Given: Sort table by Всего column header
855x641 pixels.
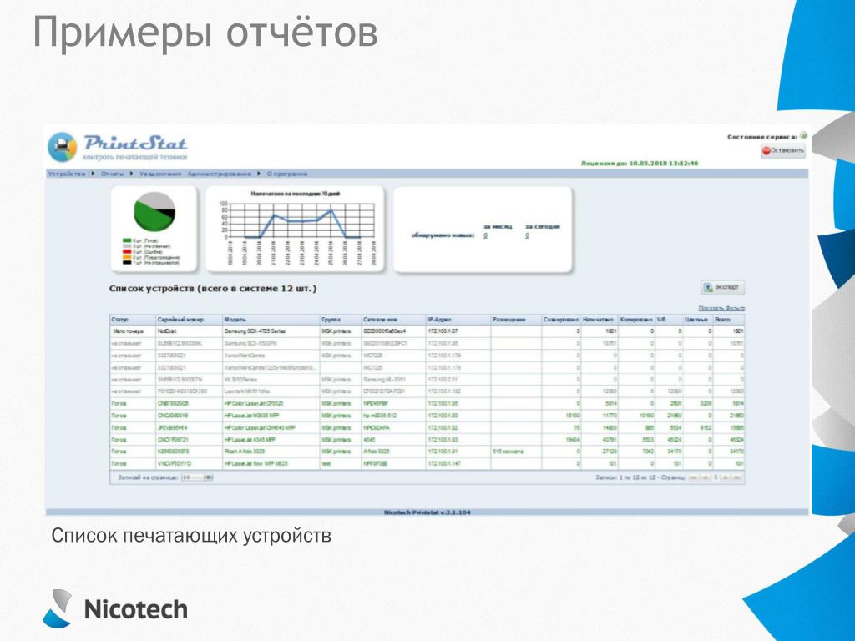Looking at the screenshot, I should (x=729, y=320).
